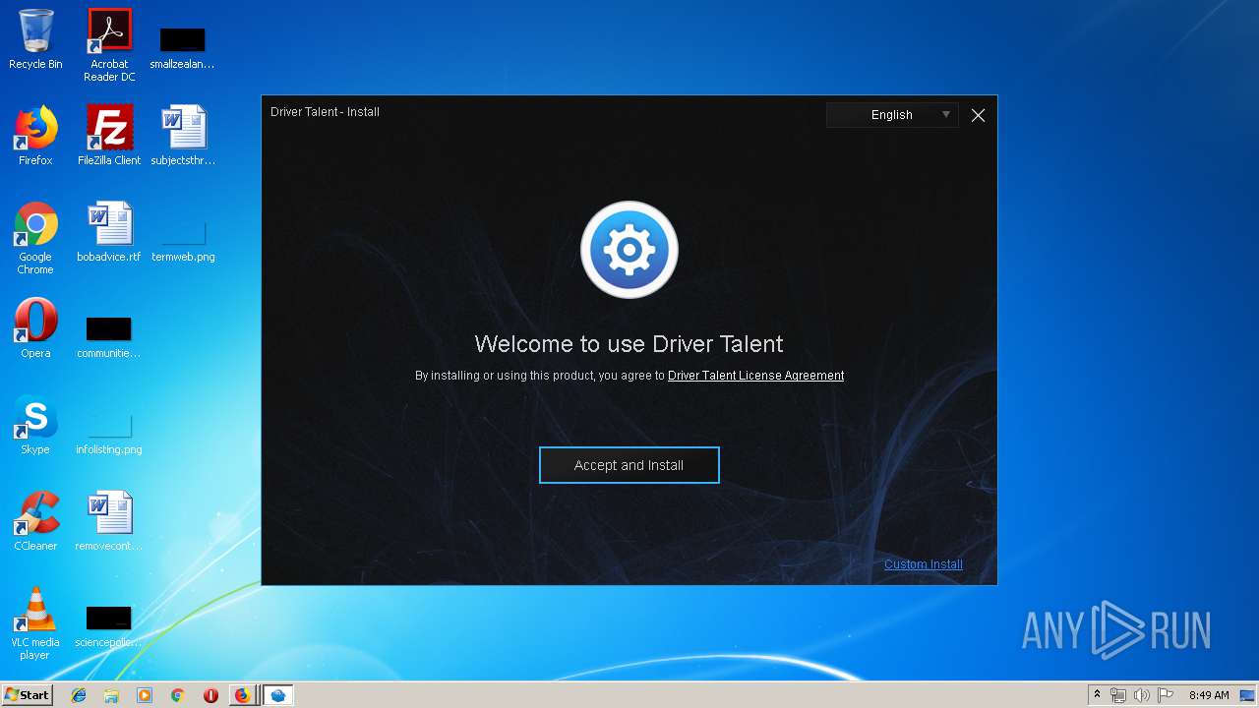Click the Driver Talent gear logo
The width and height of the screenshot is (1259, 708).
(x=629, y=250)
